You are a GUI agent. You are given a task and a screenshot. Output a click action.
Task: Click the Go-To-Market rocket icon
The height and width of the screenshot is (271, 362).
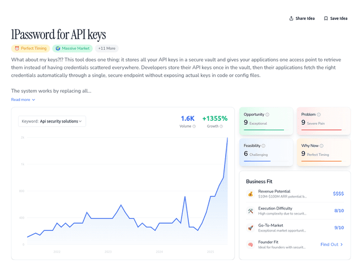tap(250, 228)
